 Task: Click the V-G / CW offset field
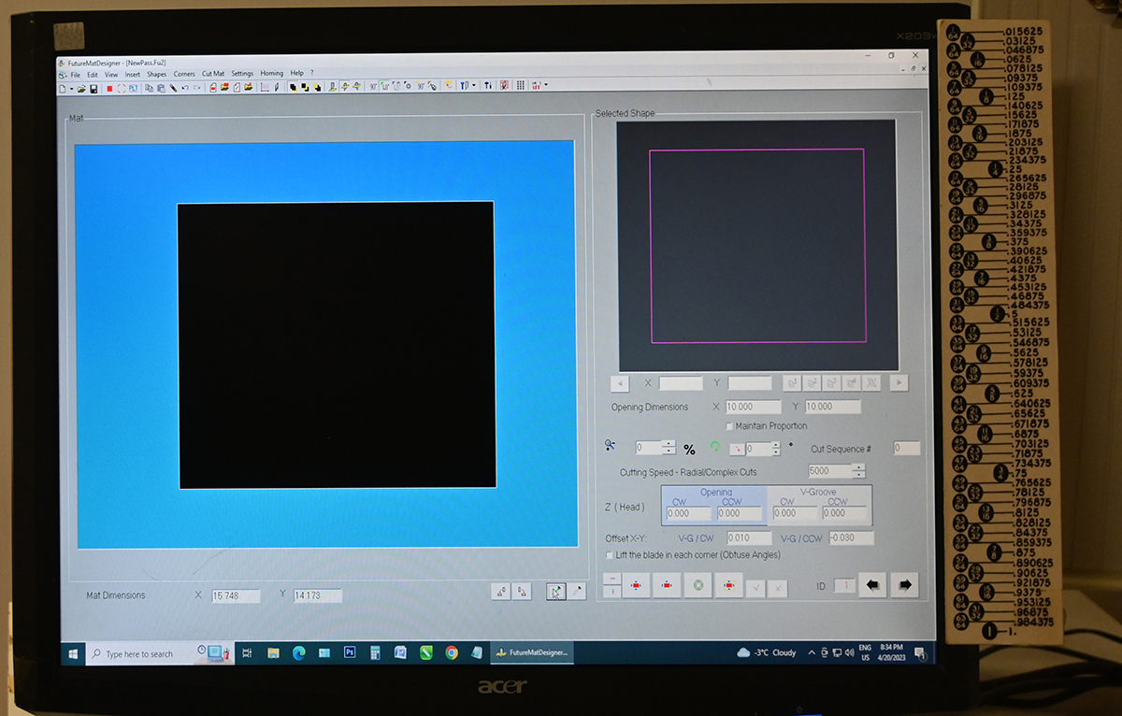(749, 538)
